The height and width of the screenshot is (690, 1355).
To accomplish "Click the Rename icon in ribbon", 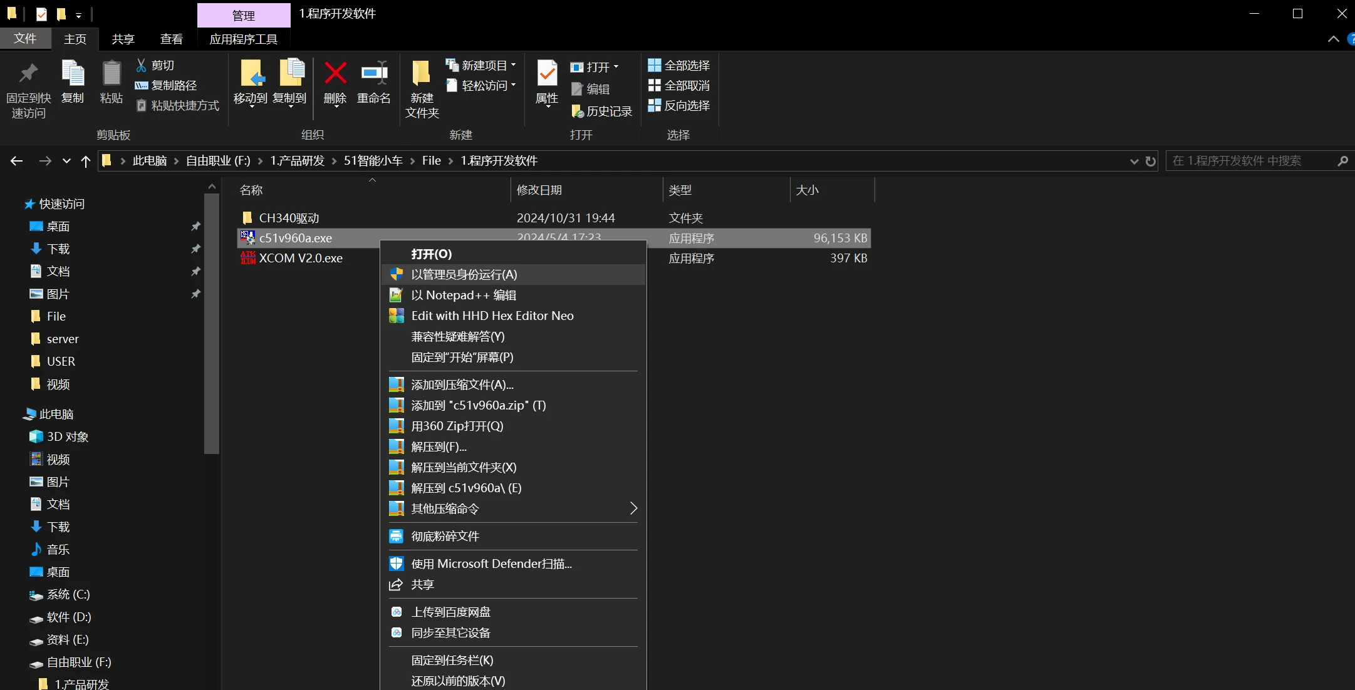I will (x=374, y=74).
